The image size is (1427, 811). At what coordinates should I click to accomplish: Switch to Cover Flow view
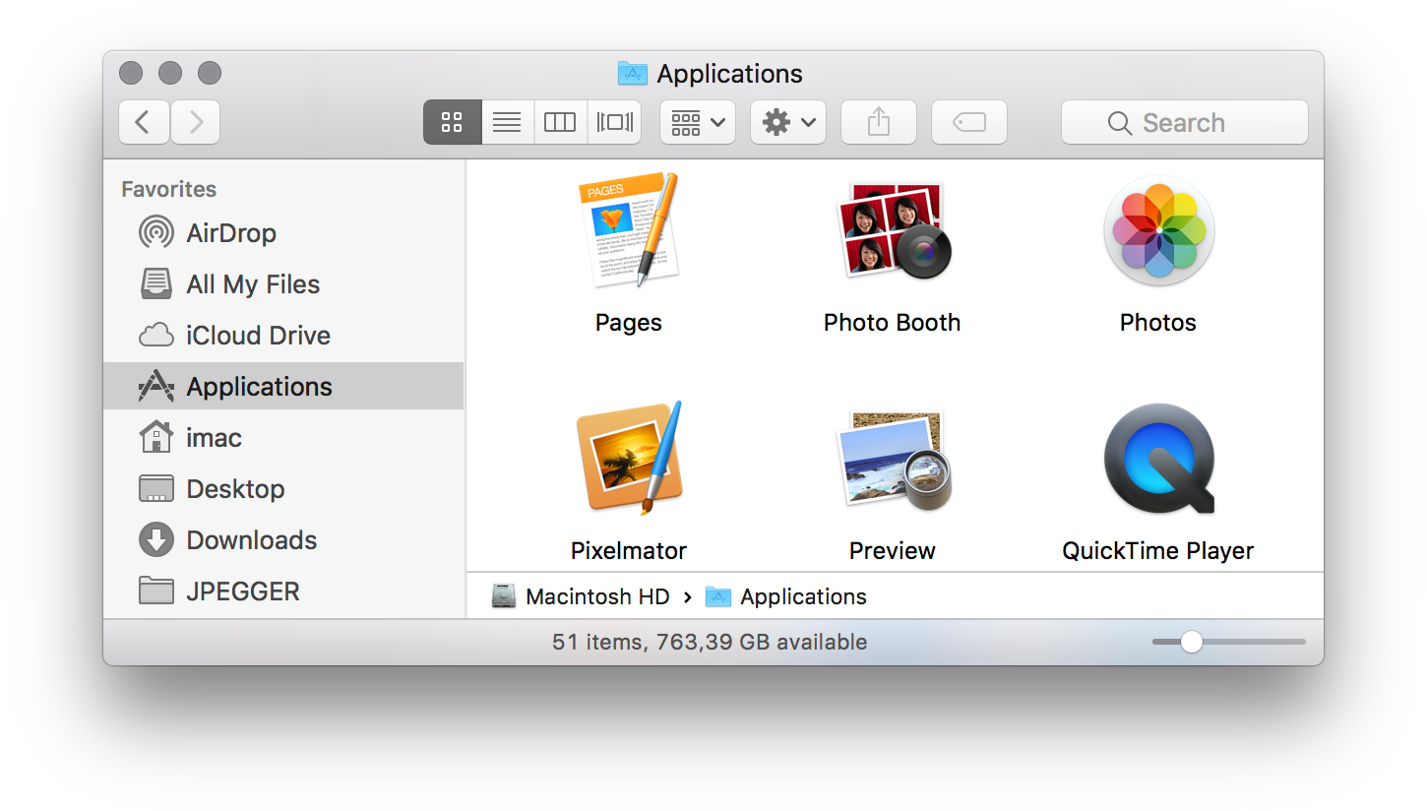tap(614, 122)
